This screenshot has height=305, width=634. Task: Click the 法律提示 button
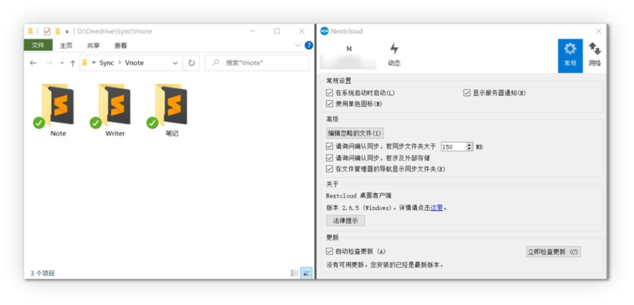pyautogui.click(x=345, y=221)
